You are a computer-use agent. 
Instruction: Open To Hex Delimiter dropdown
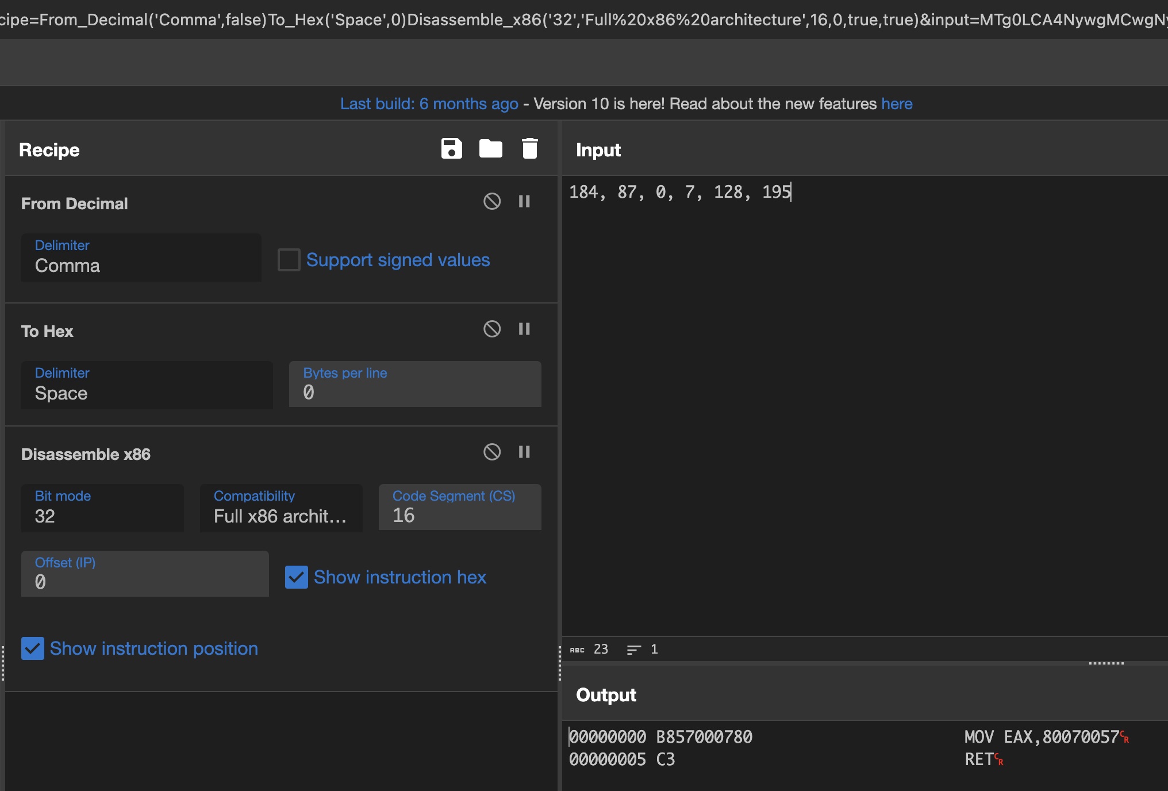(x=147, y=385)
